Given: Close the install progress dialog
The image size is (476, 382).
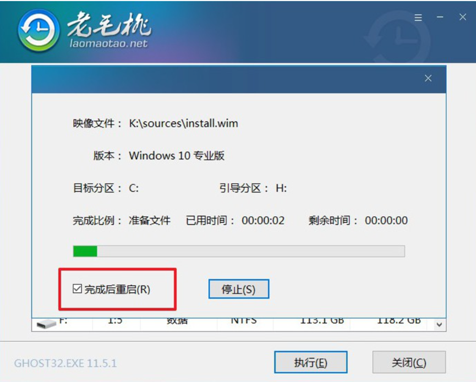Looking at the screenshot, I should [x=428, y=78].
